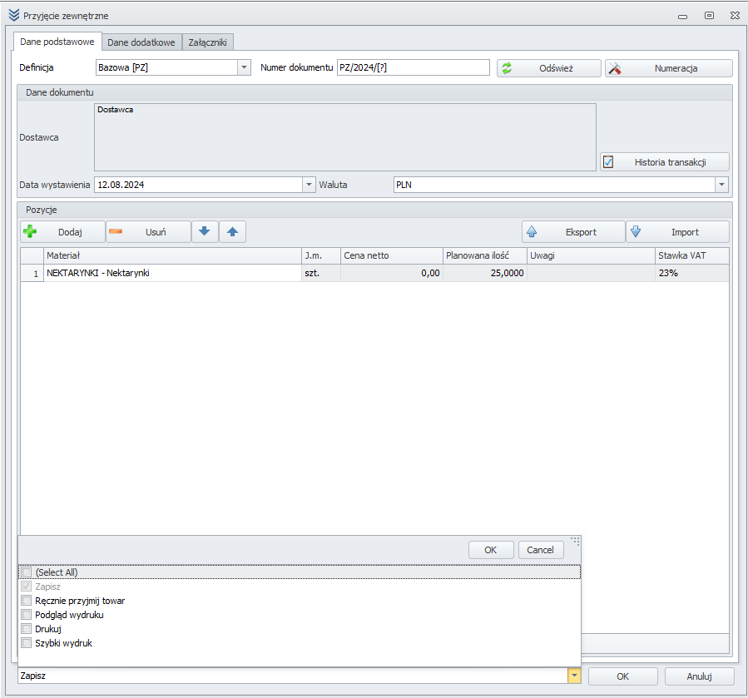Click the Dostawca text area

pyautogui.click(x=345, y=137)
